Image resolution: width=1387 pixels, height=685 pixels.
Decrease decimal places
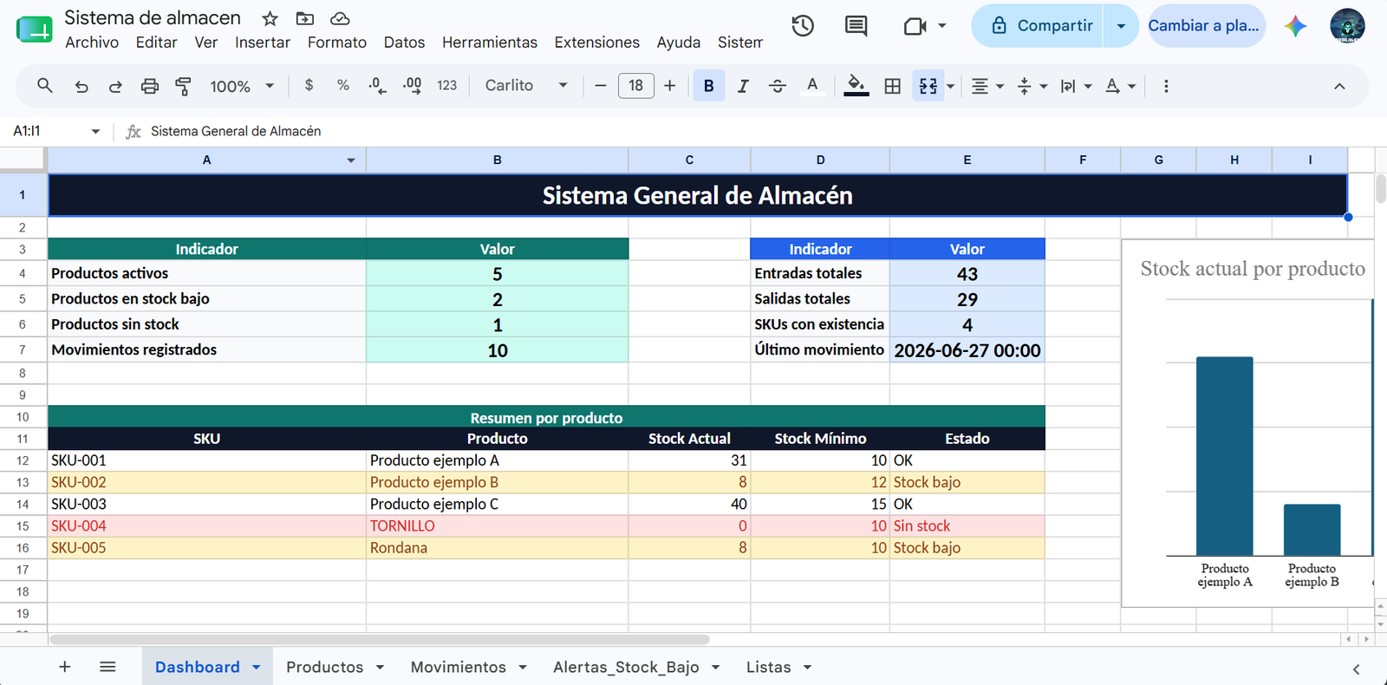tap(377, 85)
